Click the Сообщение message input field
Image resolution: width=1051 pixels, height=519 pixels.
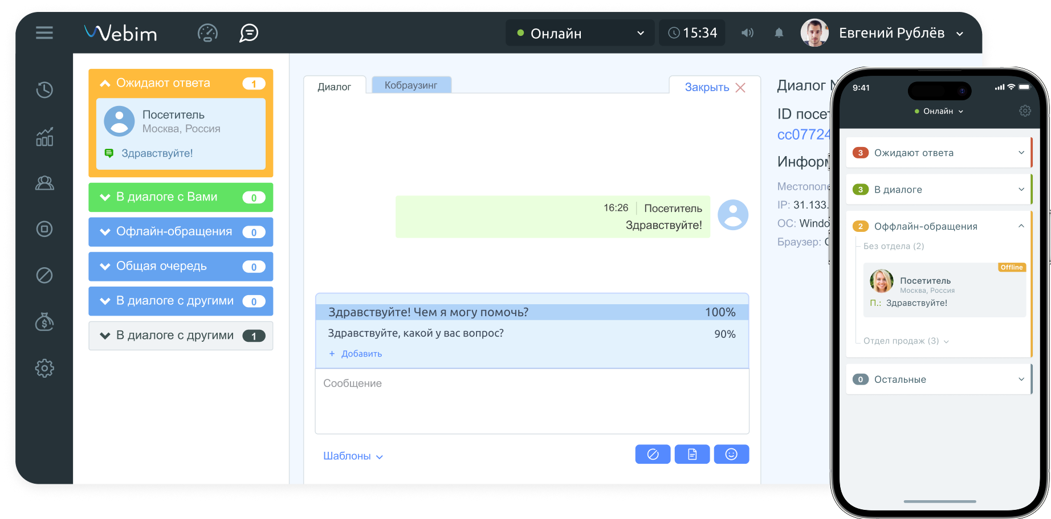(x=531, y=401)
